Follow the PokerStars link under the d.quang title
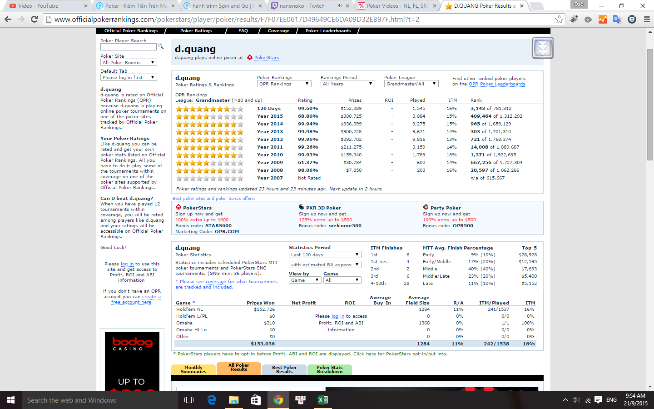 click(x=267, y=58)
